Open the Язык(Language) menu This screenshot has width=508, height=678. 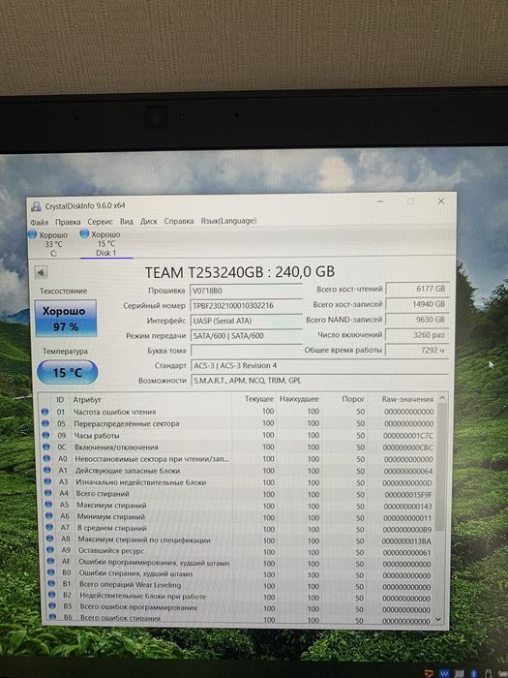point(228,221)
